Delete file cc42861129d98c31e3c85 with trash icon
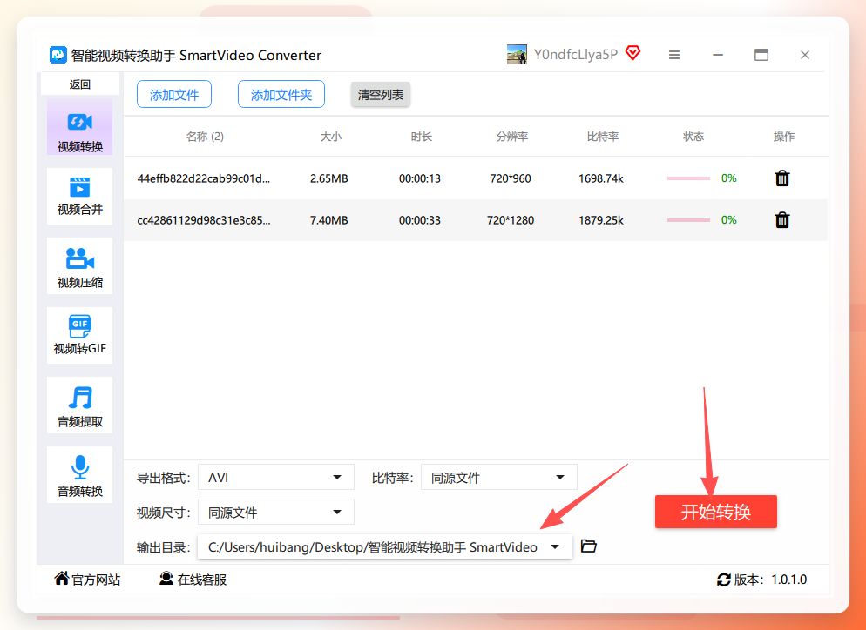The height and width of the screenshot is (630, 866). tap(782, 220)
